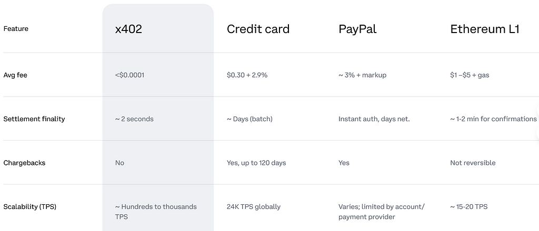
Task: Click the <$0.0001 fee cell
Action: coord(129,75)
